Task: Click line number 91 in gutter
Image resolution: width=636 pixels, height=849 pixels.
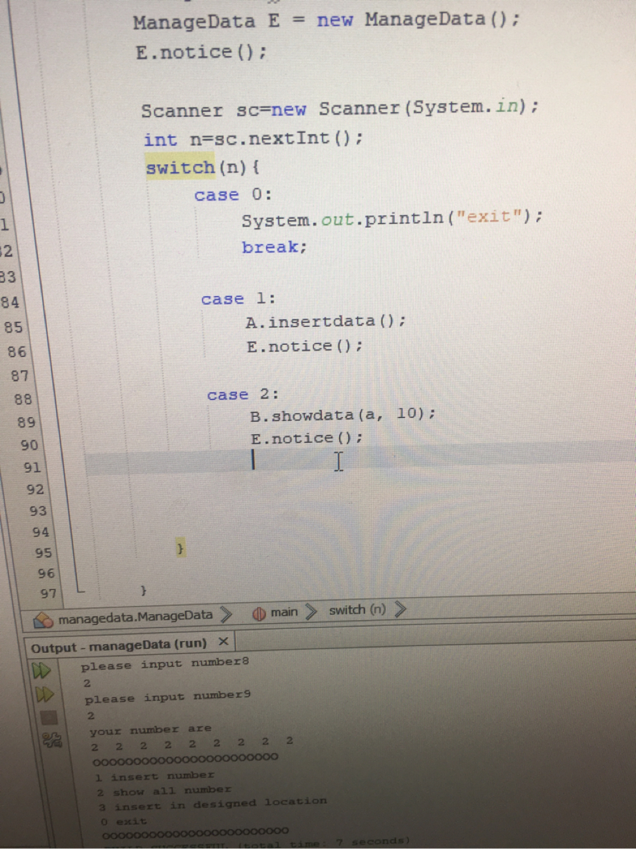Action: point(32,468)
